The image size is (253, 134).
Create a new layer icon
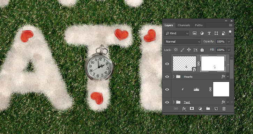(x=216, y=109)
